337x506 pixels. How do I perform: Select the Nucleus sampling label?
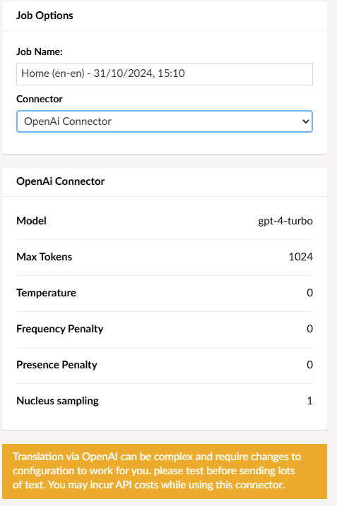(57, 401)
